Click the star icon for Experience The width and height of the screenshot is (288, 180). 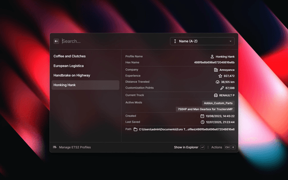point(220,76)
